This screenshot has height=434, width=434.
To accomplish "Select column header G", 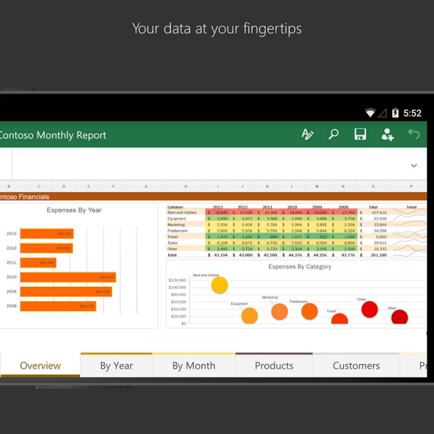I will click(x=146, y=186).
